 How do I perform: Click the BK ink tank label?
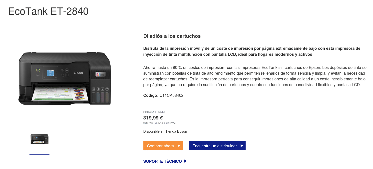point(94,89)
